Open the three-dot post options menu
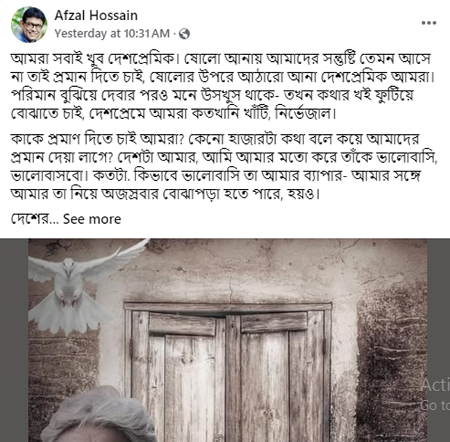 point(428,23)
